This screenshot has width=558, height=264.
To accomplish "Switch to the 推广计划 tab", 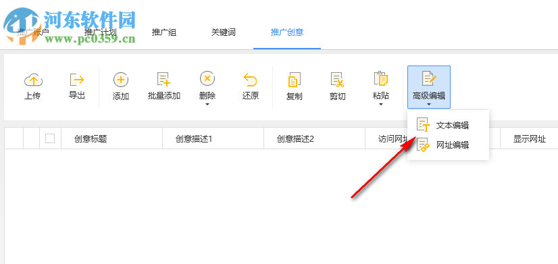I will (x=101, y=32).
